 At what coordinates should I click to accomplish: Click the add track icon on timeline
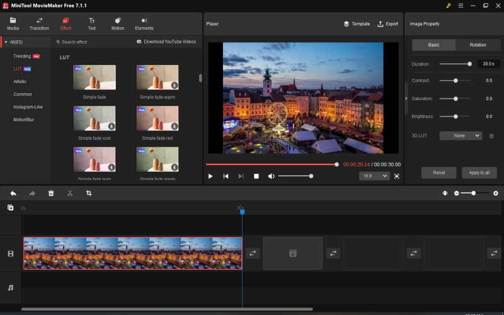pyautogui.click(x=10, y=207)
